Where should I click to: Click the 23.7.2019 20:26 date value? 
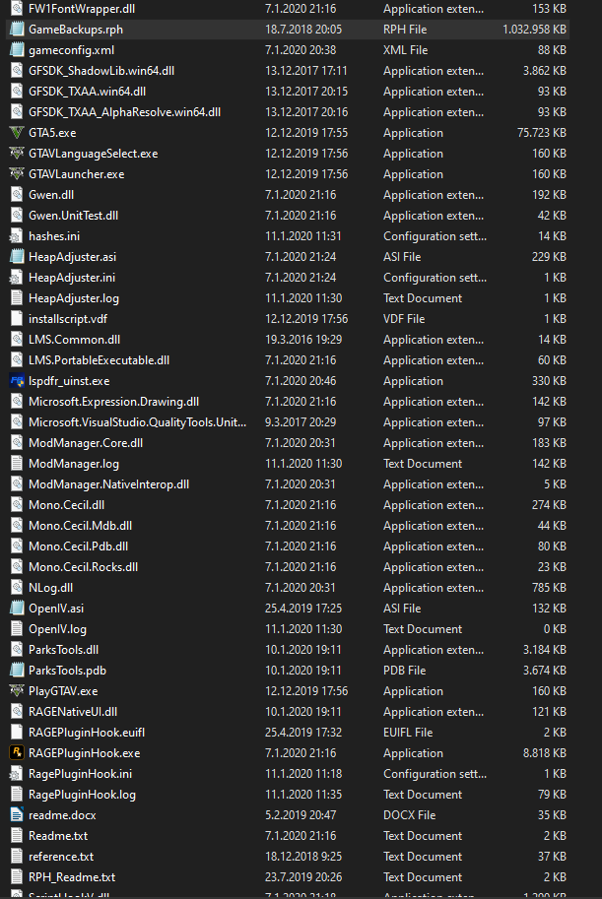[x=303, y=876]
